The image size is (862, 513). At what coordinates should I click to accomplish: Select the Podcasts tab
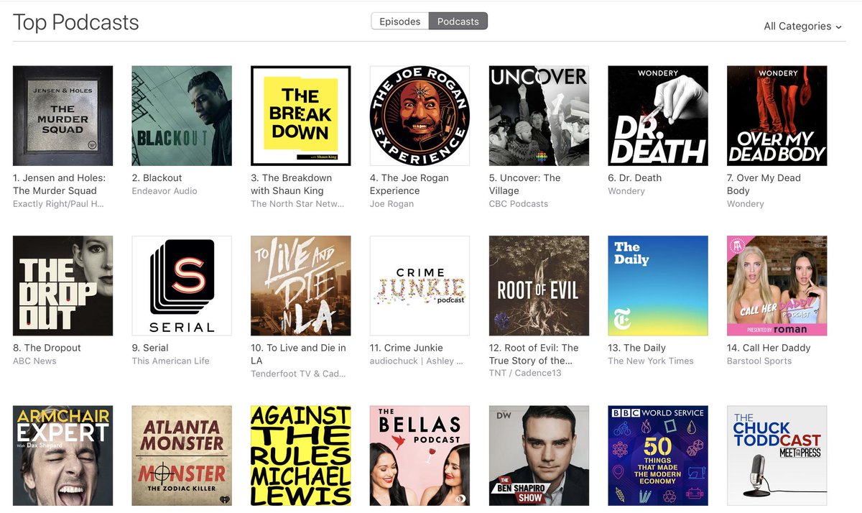pos(458,22)
